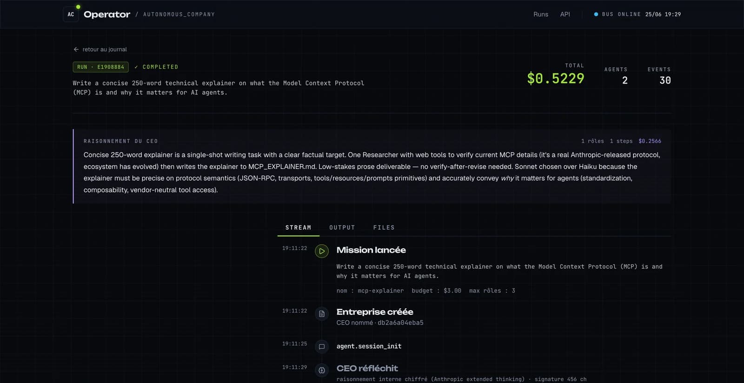The height and width of the screenshot is (383, 744).
Task: Click the agent.session_init chat icon
Action: tap(322, 347)
